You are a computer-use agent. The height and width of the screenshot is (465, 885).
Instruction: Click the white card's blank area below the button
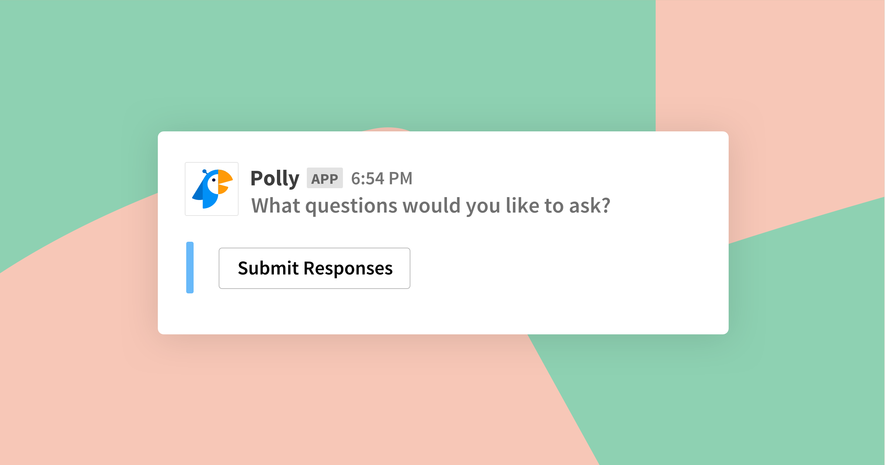coord(442,314)
